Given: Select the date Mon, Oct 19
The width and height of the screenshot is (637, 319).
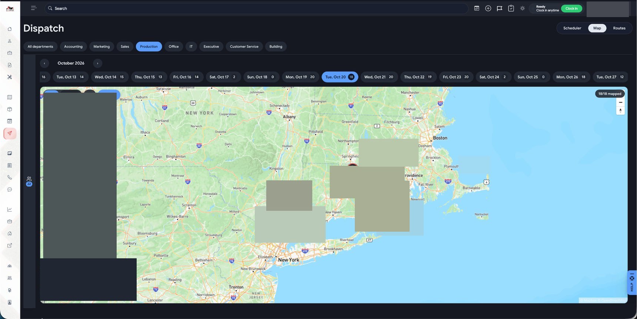Looking at the screenshot, I should coord(300,77).
